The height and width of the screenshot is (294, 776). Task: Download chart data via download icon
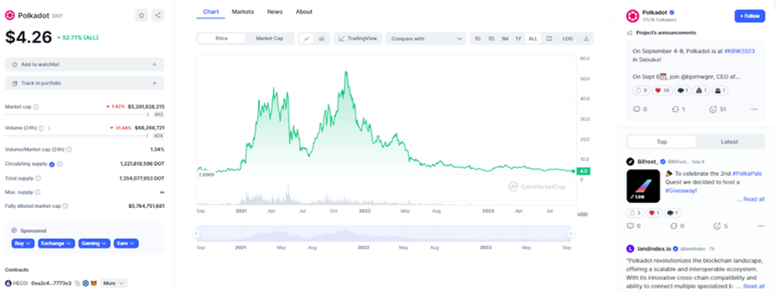[586, 39]
